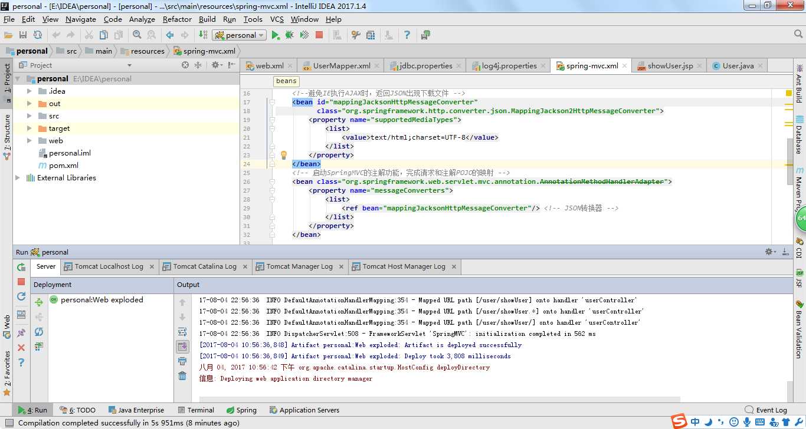The image size is (806, 429).
Task: Open the 6: TODO tool window button
Action: [77, 410]
